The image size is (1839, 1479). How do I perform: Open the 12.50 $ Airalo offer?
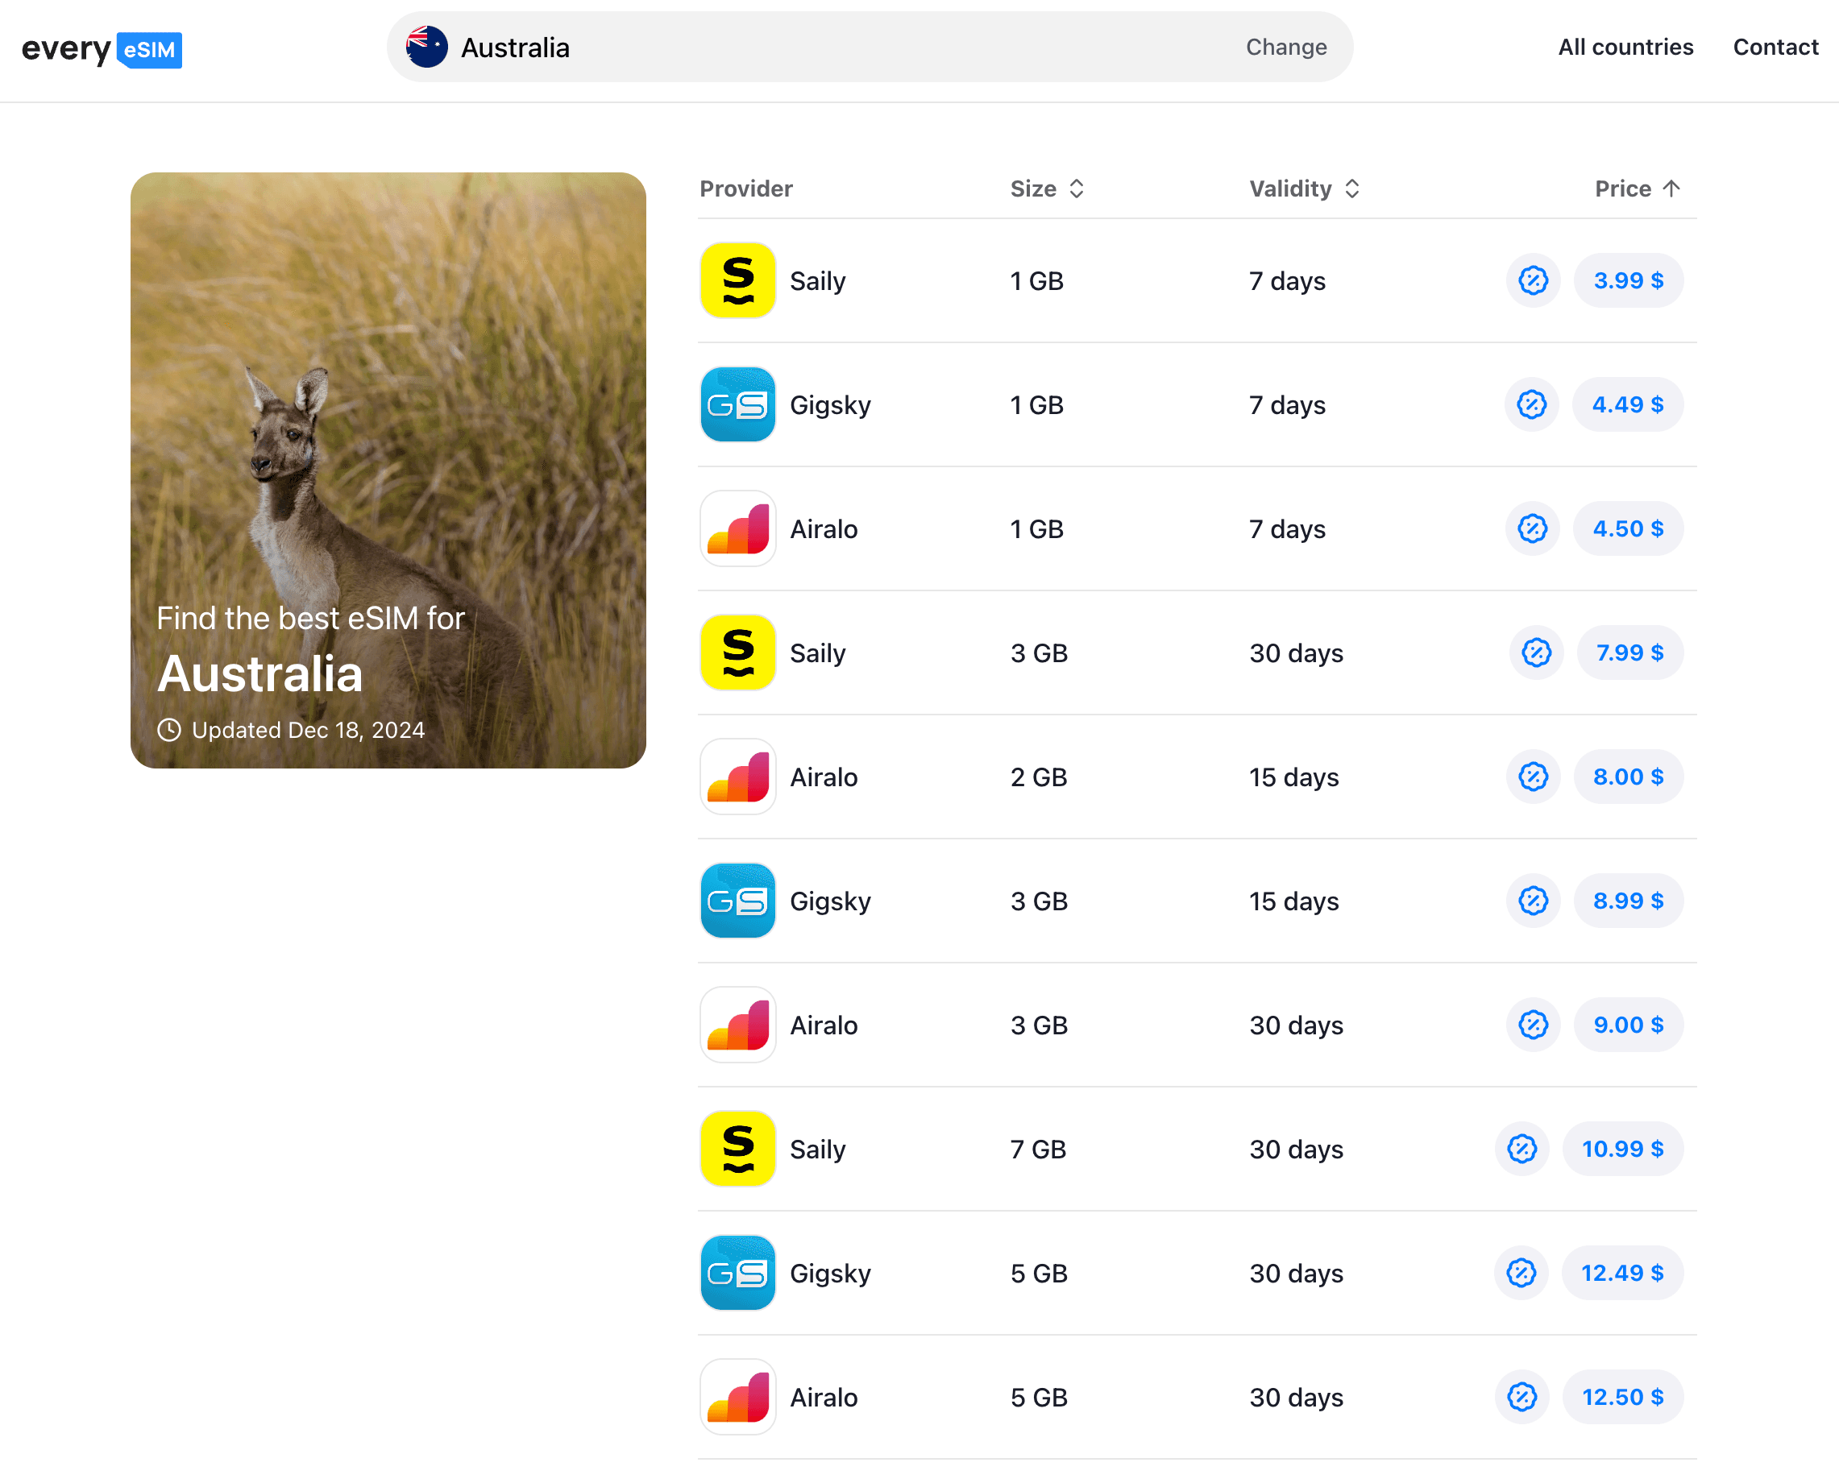click(x=1623, y=1397)
